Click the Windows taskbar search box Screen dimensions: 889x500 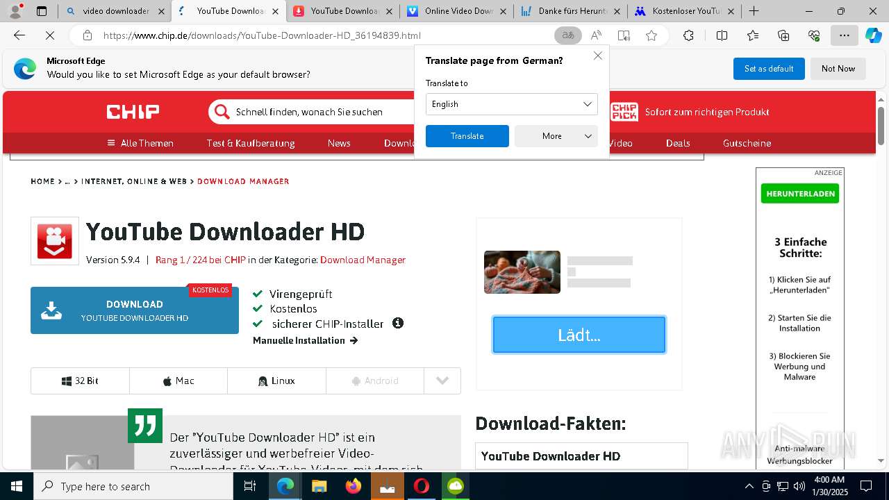pos(133,486)
